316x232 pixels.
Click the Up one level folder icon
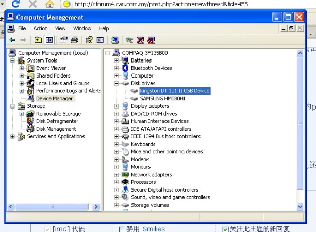coord(38,40)
